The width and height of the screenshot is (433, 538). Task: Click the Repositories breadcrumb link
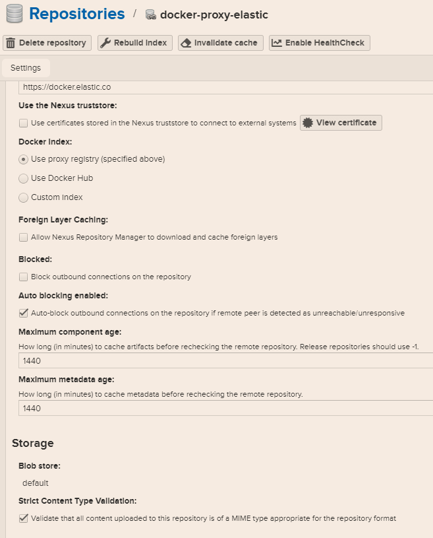(76, 14)
